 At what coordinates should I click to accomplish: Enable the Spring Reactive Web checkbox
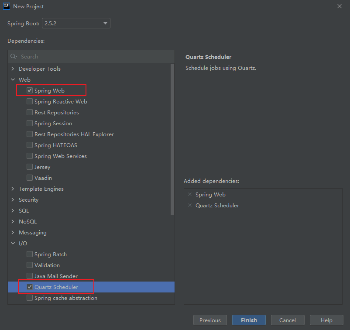click(x=30, y=101)
